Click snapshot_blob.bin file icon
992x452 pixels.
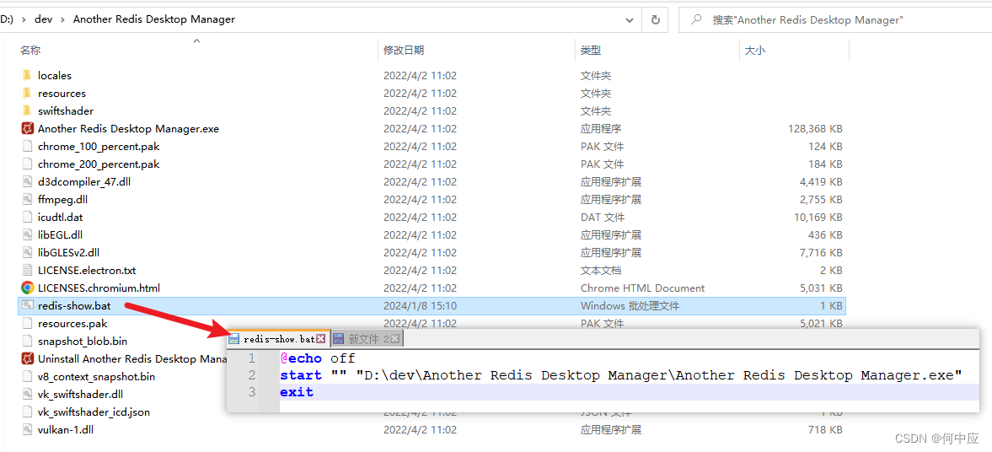click(x=27, y=342)
